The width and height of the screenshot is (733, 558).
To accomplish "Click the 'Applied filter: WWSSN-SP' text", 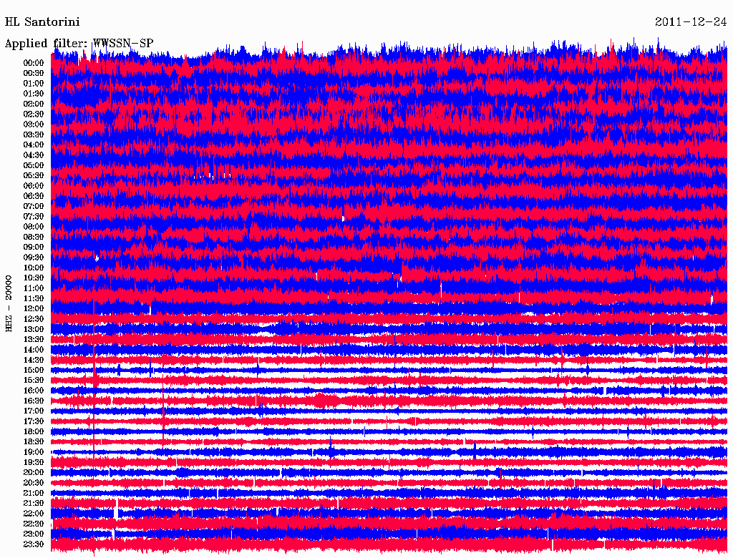I will pyautogui.click(x=79, y=44).
